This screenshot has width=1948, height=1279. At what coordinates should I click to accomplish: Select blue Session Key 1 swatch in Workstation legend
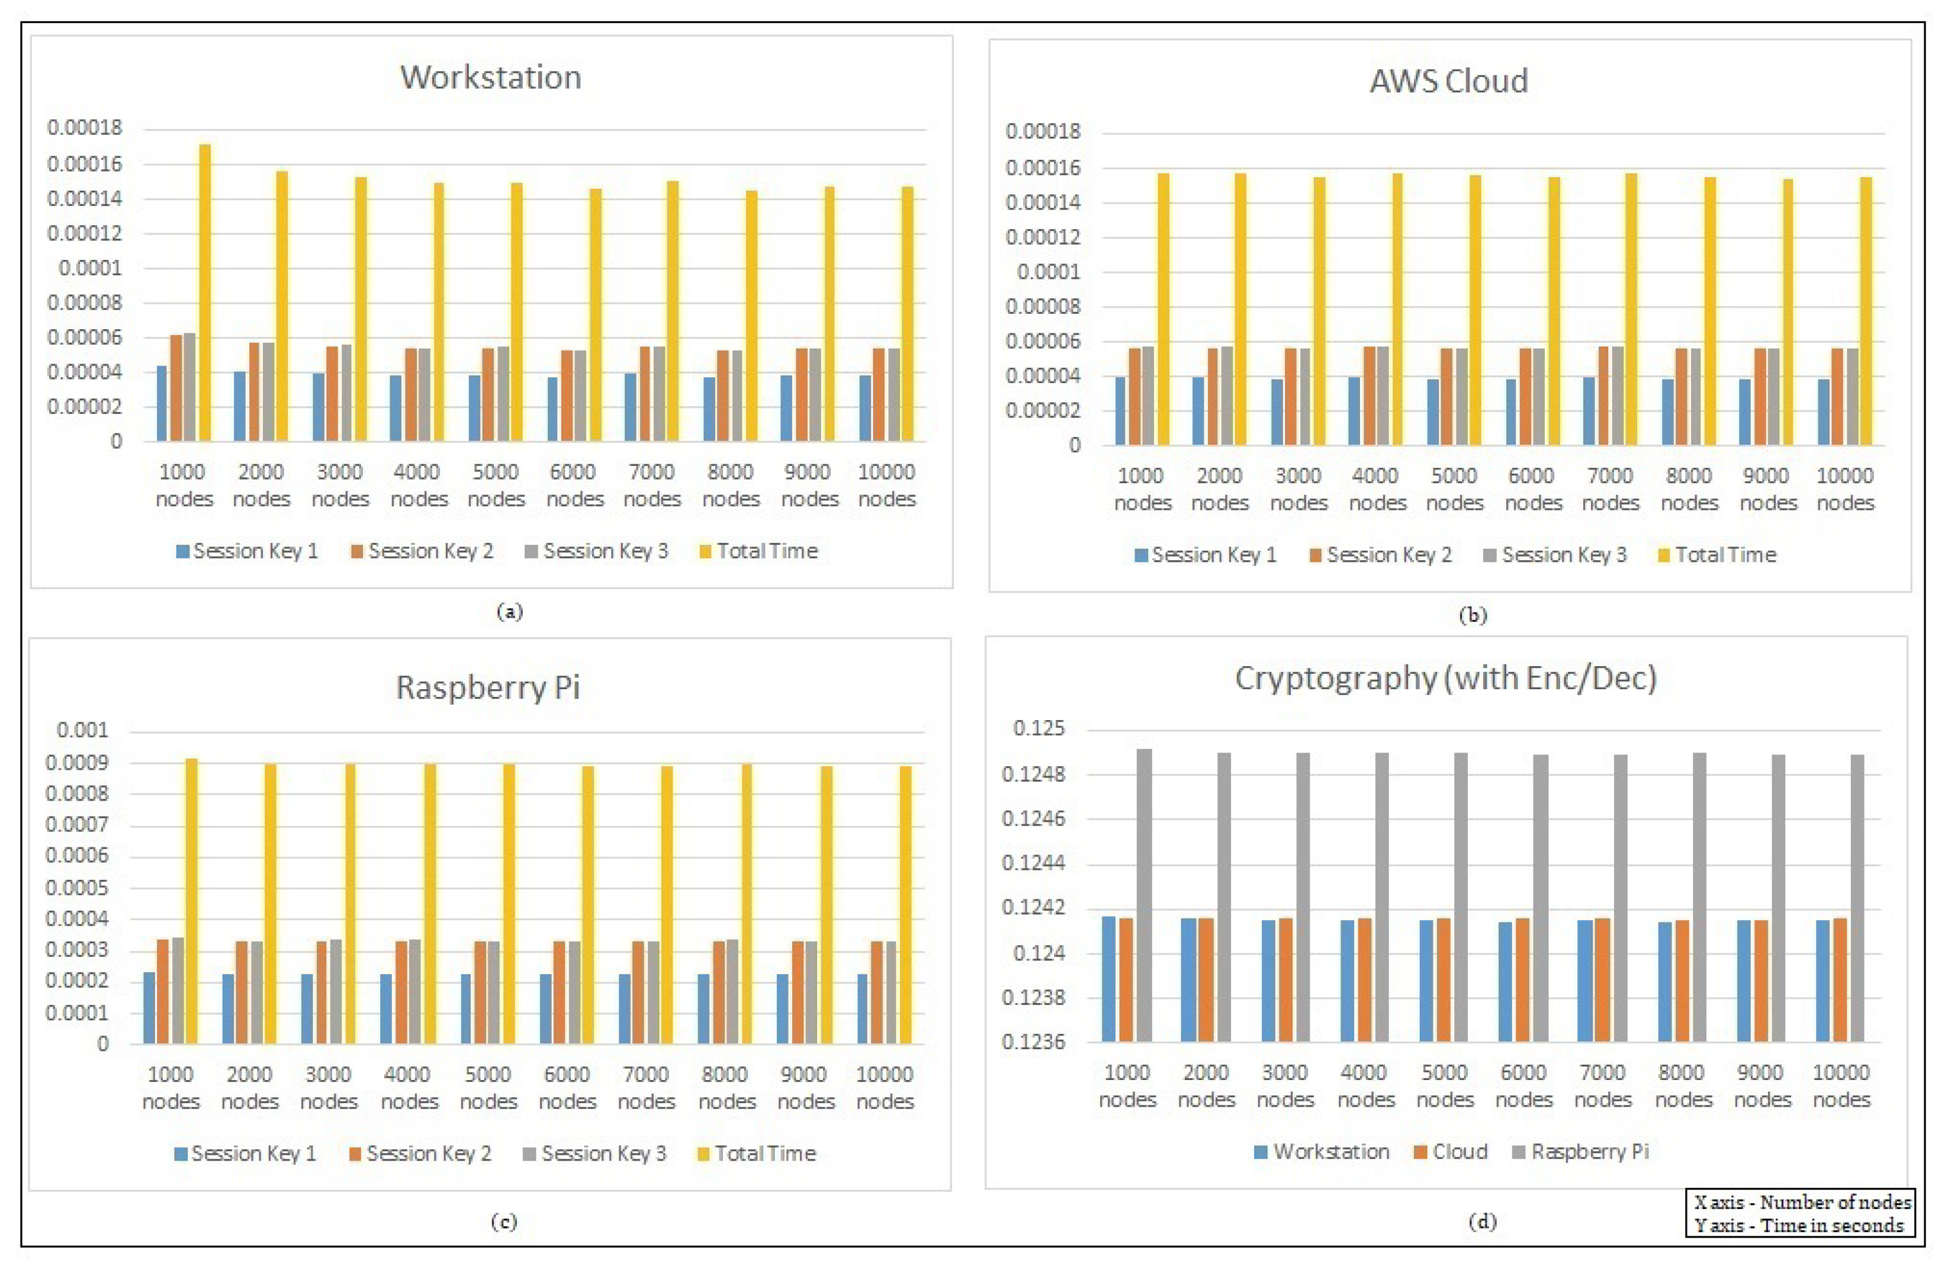click(182, 551)
